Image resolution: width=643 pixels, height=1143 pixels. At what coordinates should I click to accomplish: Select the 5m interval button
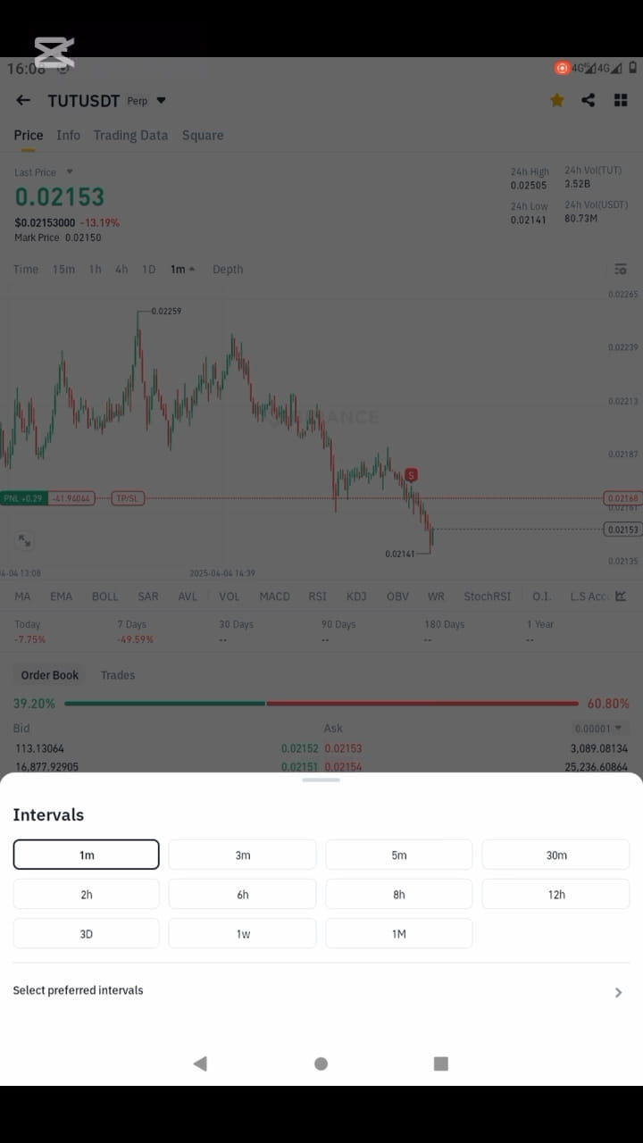point(399,855)
